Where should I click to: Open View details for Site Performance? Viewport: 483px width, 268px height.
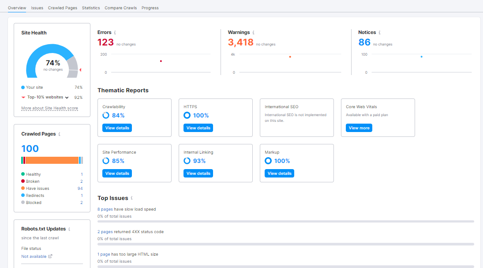(x=117, y=174)
